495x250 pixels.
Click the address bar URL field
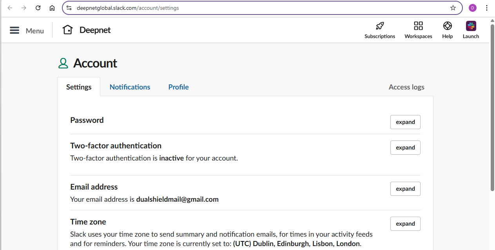[x=255, y=8]
